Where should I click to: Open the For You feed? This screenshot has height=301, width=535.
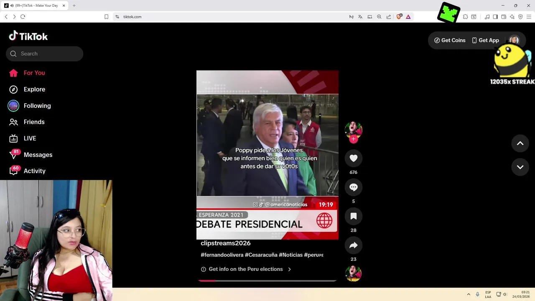pyautogui.click(x=27, y=73)
